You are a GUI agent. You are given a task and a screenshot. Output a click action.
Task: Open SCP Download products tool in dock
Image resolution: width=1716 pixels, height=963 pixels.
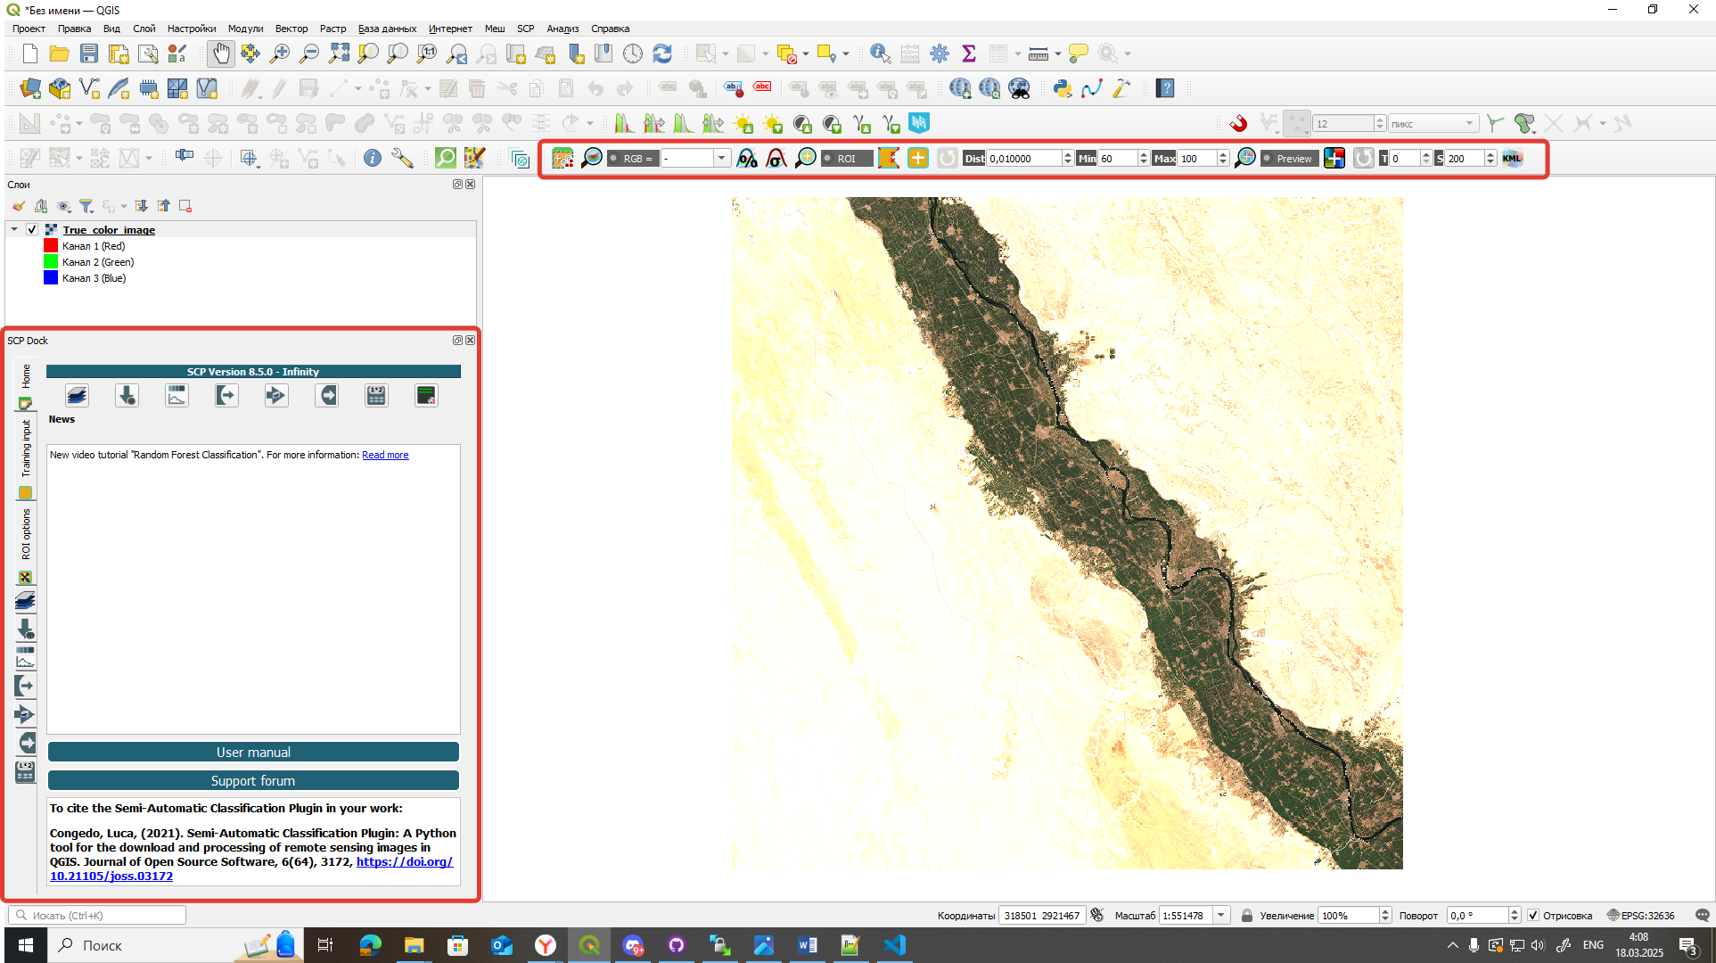click(127, 395)
